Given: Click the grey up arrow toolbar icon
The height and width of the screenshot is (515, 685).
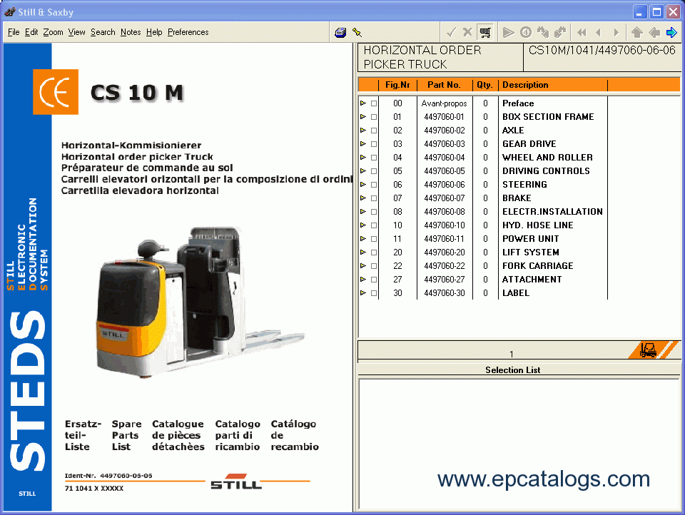Looking at the screenshot, I should [x=637, y=32].
